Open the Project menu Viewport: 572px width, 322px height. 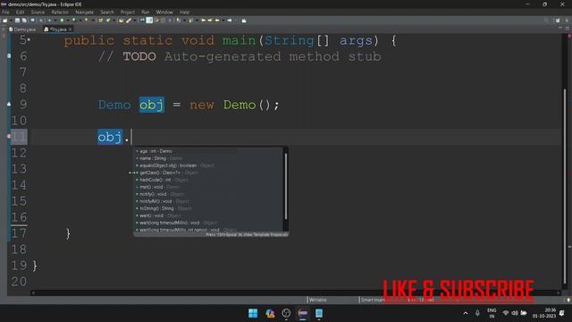point(128,12)
